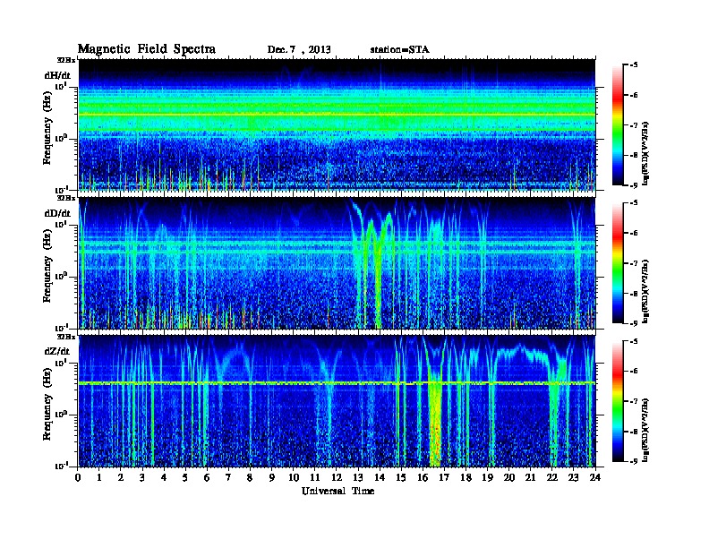The image size is (709, 548).
Task: Click the 10⁻¹ frequency tick label of the dZ/dt panel
Action: coord(63,466)
